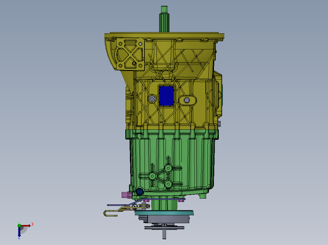Click the red X axis arrow of triad
This screenshot has width=328, height=245.
(x=26, y=226)
